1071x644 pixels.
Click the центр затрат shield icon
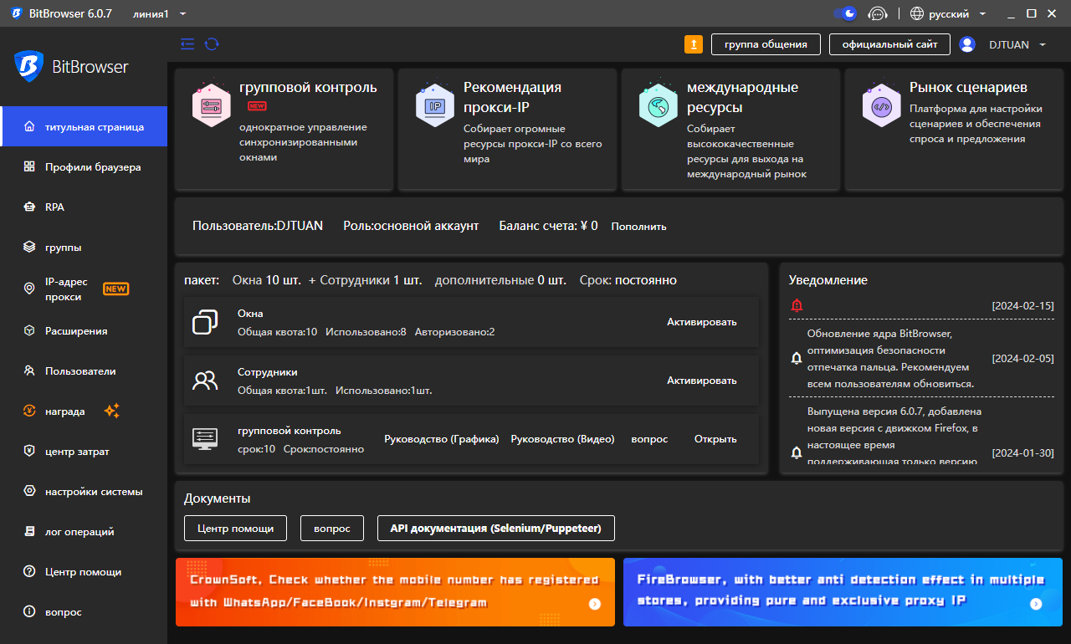tap(29, 452)
